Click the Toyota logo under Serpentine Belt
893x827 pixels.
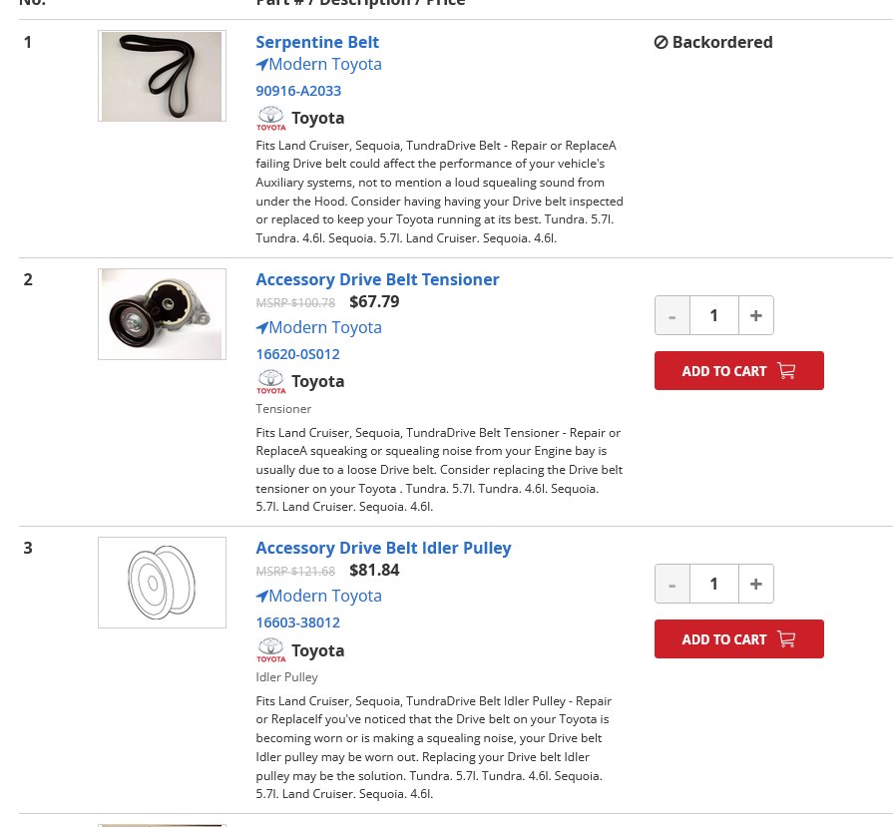click(x=271, y=119)
